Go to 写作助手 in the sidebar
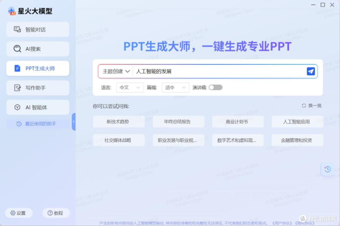Screen dimensions: 340x226 click(38, 88)
